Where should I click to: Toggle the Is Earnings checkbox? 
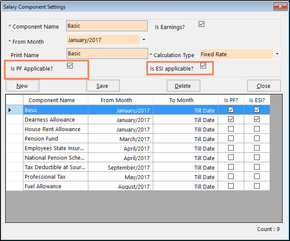(201, 24)
